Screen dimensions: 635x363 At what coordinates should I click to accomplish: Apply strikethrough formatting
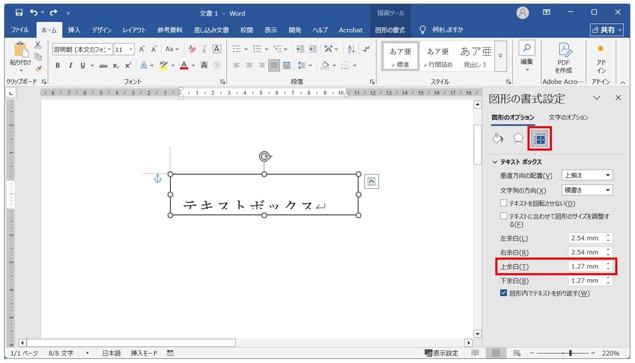coord(103,65)
